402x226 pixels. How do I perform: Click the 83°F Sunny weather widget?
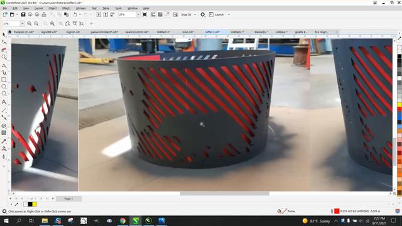pyautogui.click(x=316, y=221)
